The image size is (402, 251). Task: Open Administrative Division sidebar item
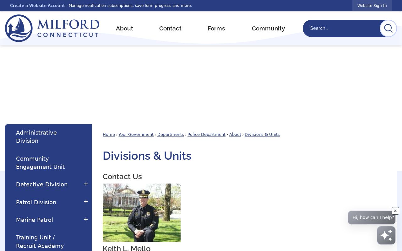[48, 137]
